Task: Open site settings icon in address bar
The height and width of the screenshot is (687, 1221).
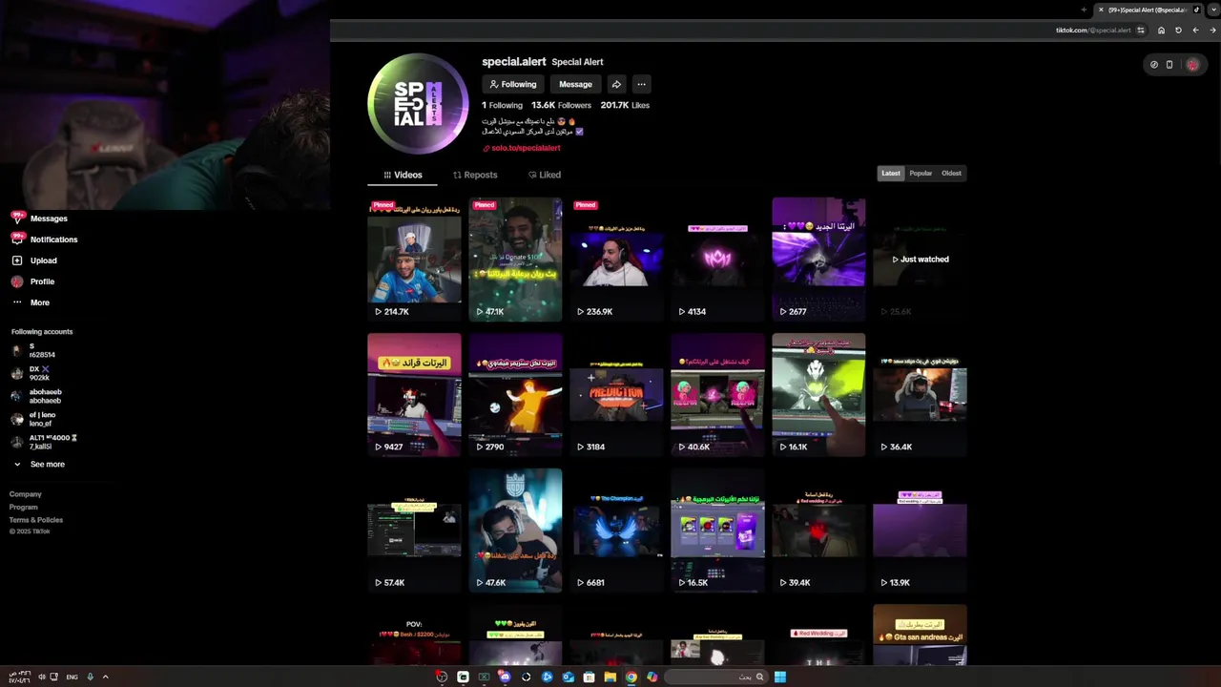Action: (x=1141, y=31)
